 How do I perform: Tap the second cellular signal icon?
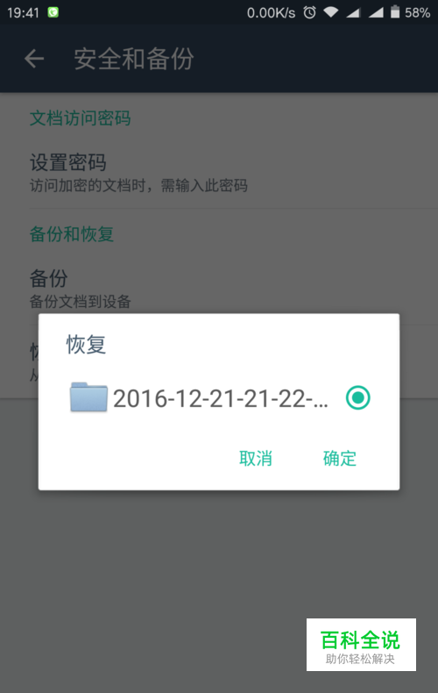click(376, 12)
